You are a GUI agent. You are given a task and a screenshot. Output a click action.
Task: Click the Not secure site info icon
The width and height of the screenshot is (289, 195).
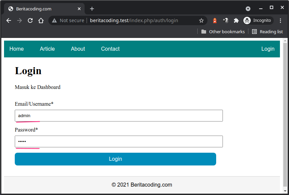tap(54, 20)
